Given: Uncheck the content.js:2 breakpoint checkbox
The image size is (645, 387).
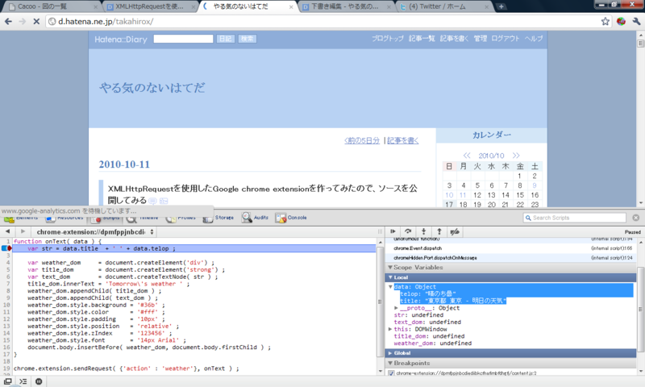Looking at the screenshot, I should click(391, 373).
